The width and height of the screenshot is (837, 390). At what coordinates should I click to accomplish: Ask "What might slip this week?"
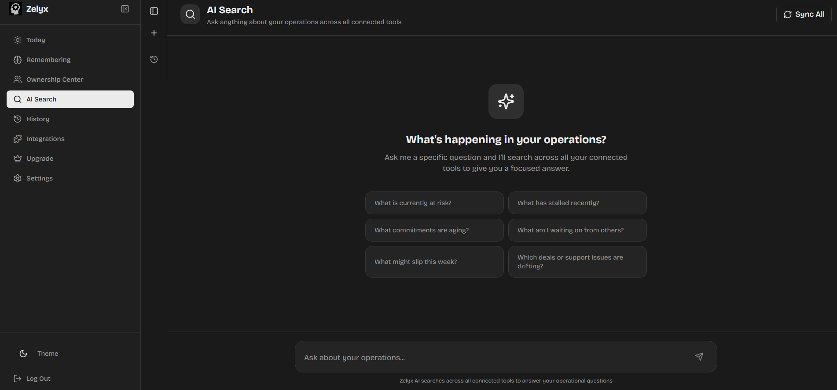click(x=434, y=262)
